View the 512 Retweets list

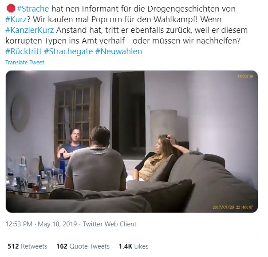(28, 246)
